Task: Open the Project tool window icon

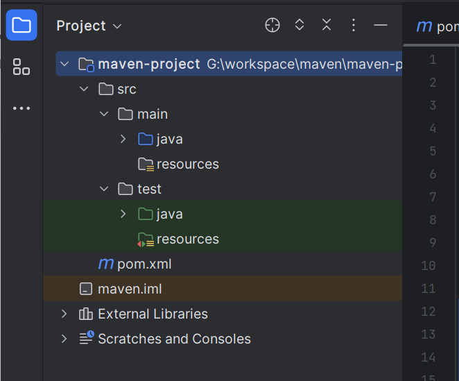Action: click(21, 26)
